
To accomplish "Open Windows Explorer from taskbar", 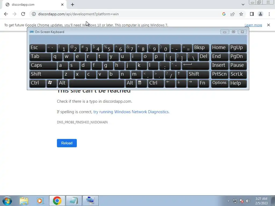I will click(x=24, y=201).
